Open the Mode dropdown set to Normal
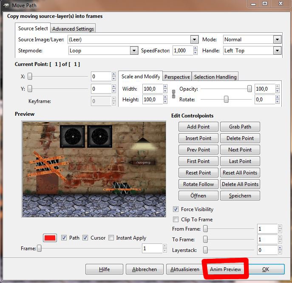 pyautogui.click(x=252, y=40)
